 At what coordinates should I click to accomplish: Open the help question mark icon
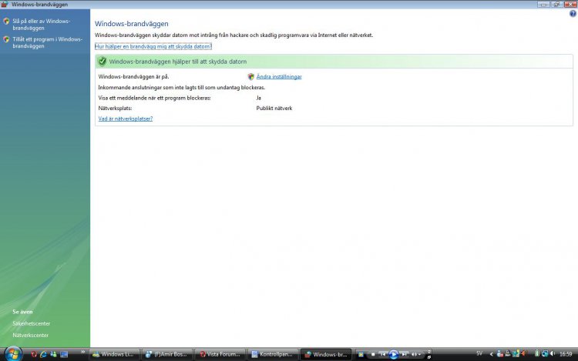tap(573, 14)
